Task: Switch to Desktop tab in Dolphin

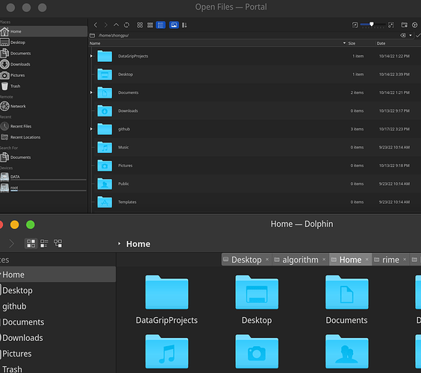Action: [x=246, y=260]
